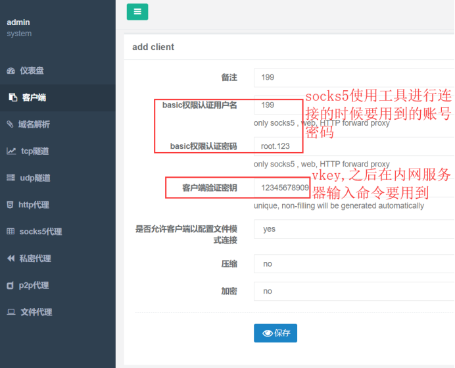This screenshot has height=368, width=455.
Task: Click the 加密 field label
Action: (x=229, y=291)
